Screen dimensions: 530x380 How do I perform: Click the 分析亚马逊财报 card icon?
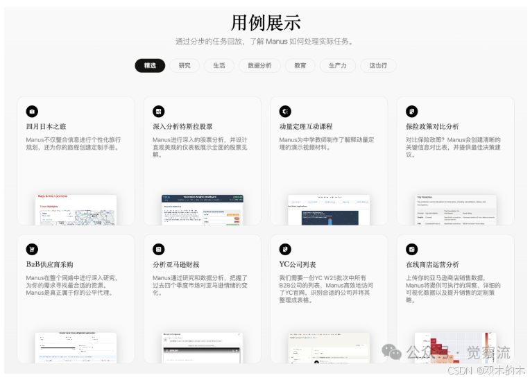(x=159, y=249)
